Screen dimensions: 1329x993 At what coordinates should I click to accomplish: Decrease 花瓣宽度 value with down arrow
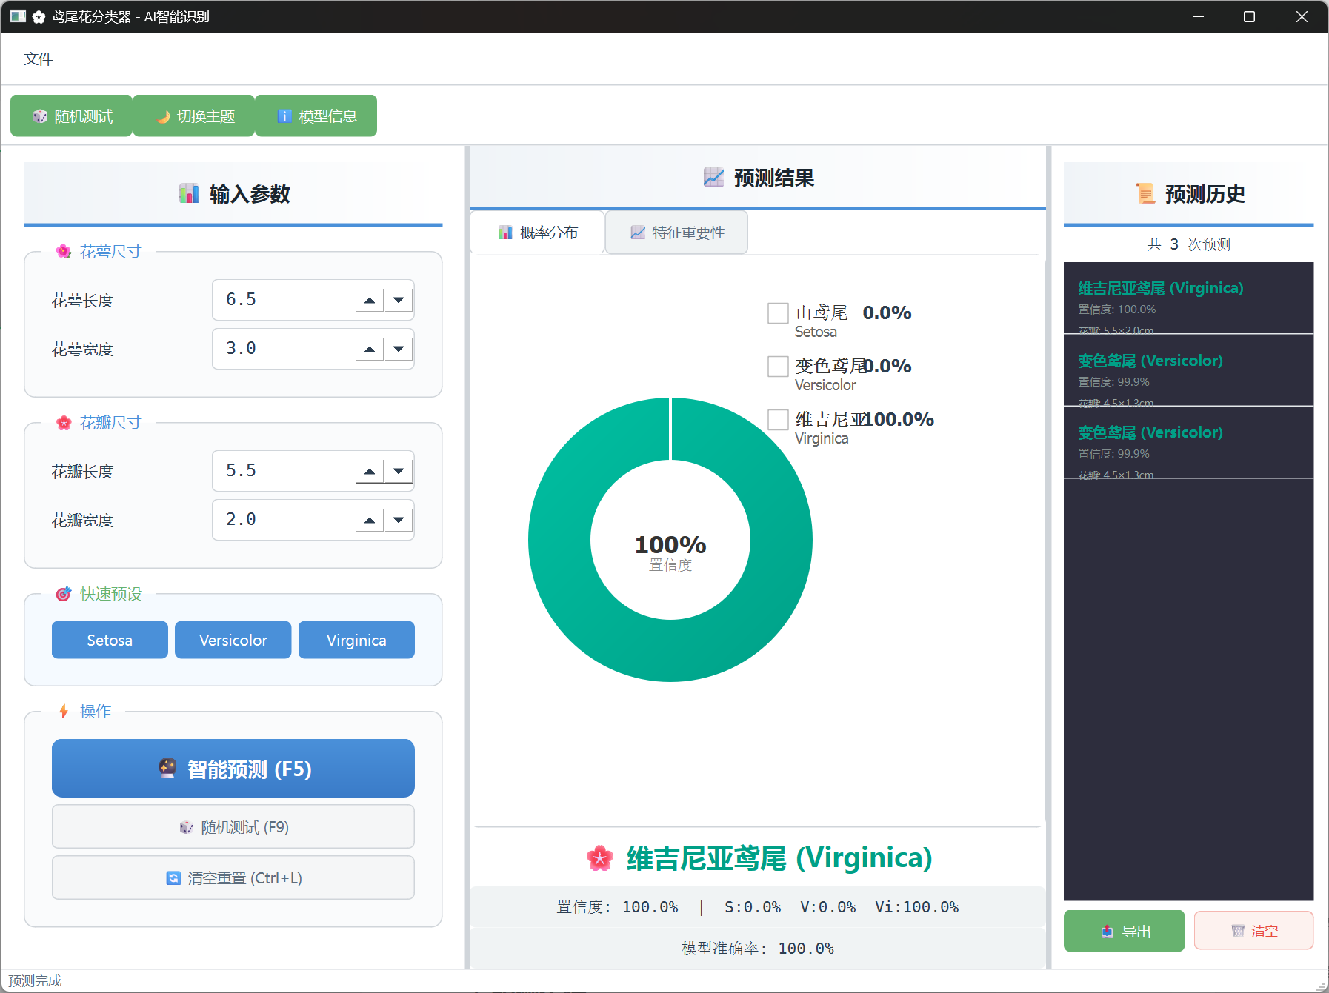pyautogui.click(x=399, y=520)
